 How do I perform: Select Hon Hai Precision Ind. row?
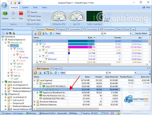tap(77, 95)
